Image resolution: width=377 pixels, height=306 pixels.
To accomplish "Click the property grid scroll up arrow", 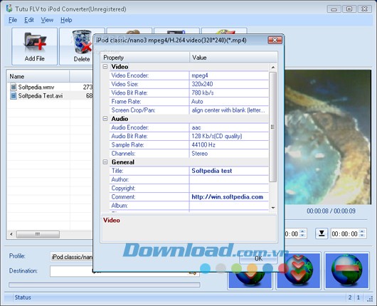I will point(273,67).
